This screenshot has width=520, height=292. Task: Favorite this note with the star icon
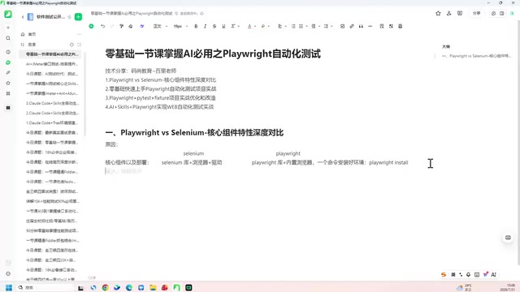[438, 13]
